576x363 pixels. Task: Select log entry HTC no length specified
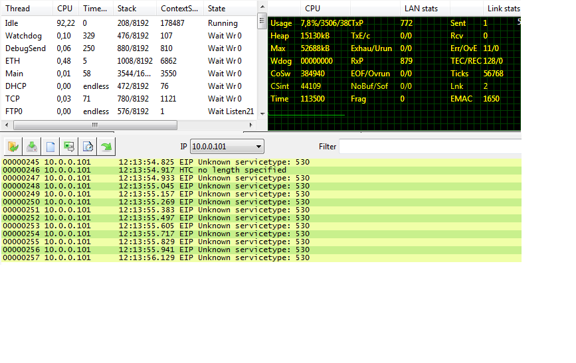(x=262, y=170)
